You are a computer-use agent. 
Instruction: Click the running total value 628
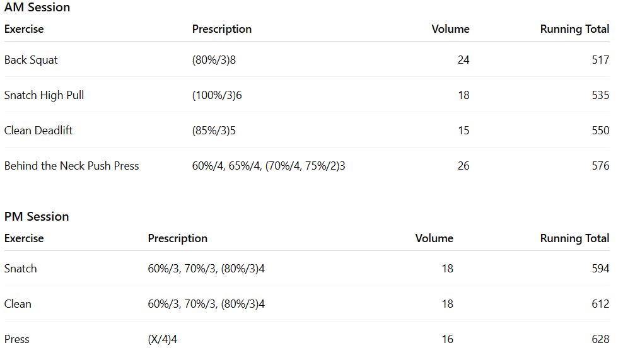600,339
